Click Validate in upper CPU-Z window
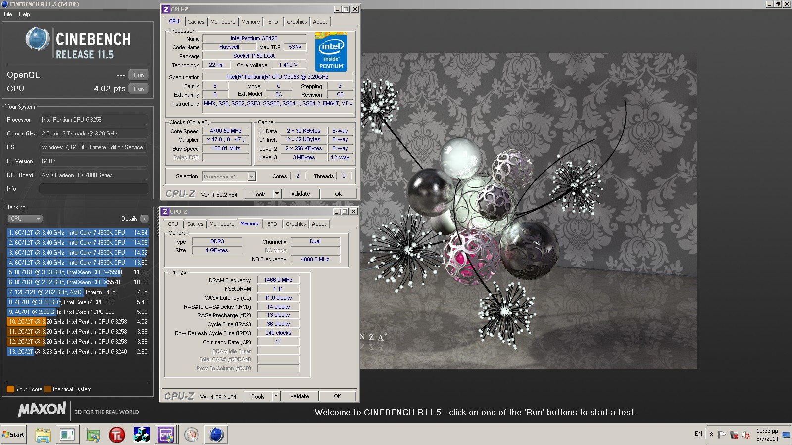The height and width of the screenshot is (445, 792). point(300,194)
